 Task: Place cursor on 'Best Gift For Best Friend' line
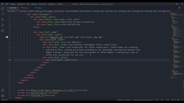coord(66,22)
